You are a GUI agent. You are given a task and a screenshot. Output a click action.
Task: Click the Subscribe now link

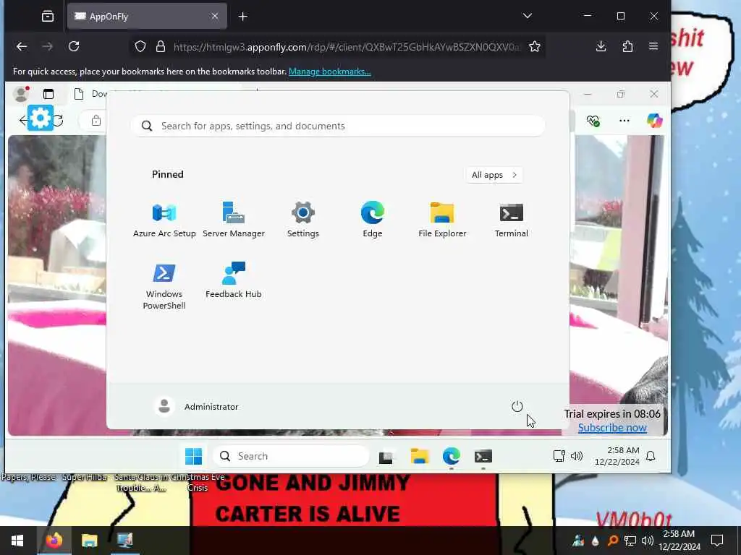click(612, 428)
